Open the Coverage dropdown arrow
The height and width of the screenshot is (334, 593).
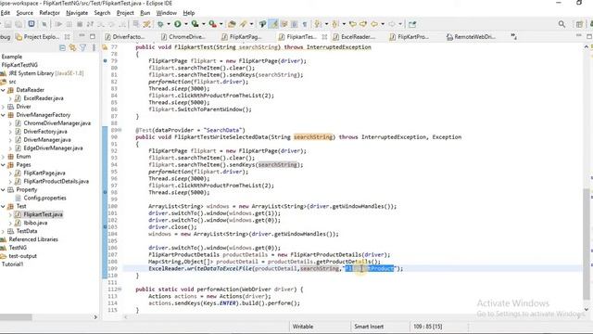point(203,24)
